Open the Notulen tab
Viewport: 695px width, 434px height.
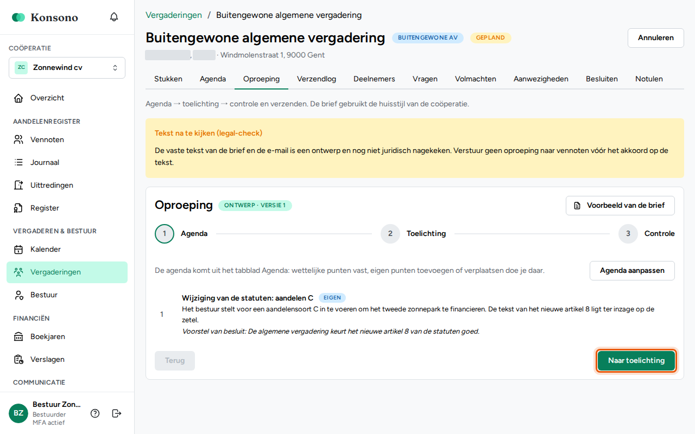point(649,79)
